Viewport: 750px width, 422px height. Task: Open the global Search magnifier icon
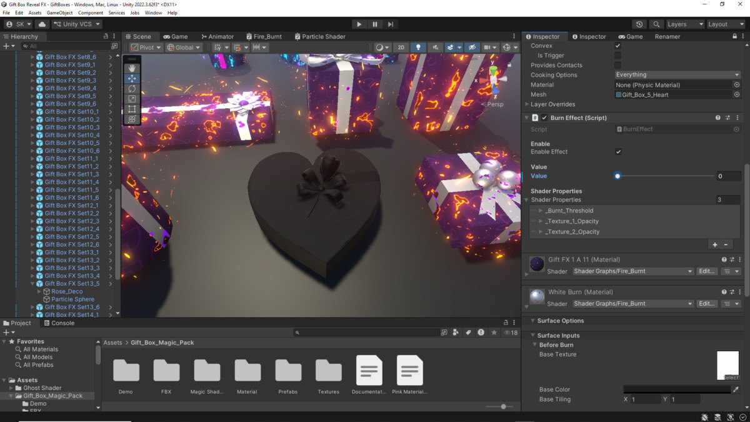656,24
